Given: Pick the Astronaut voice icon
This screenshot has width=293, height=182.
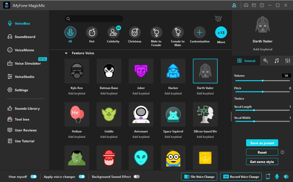Looking at the screenshot, I should [x=141, y=114].
